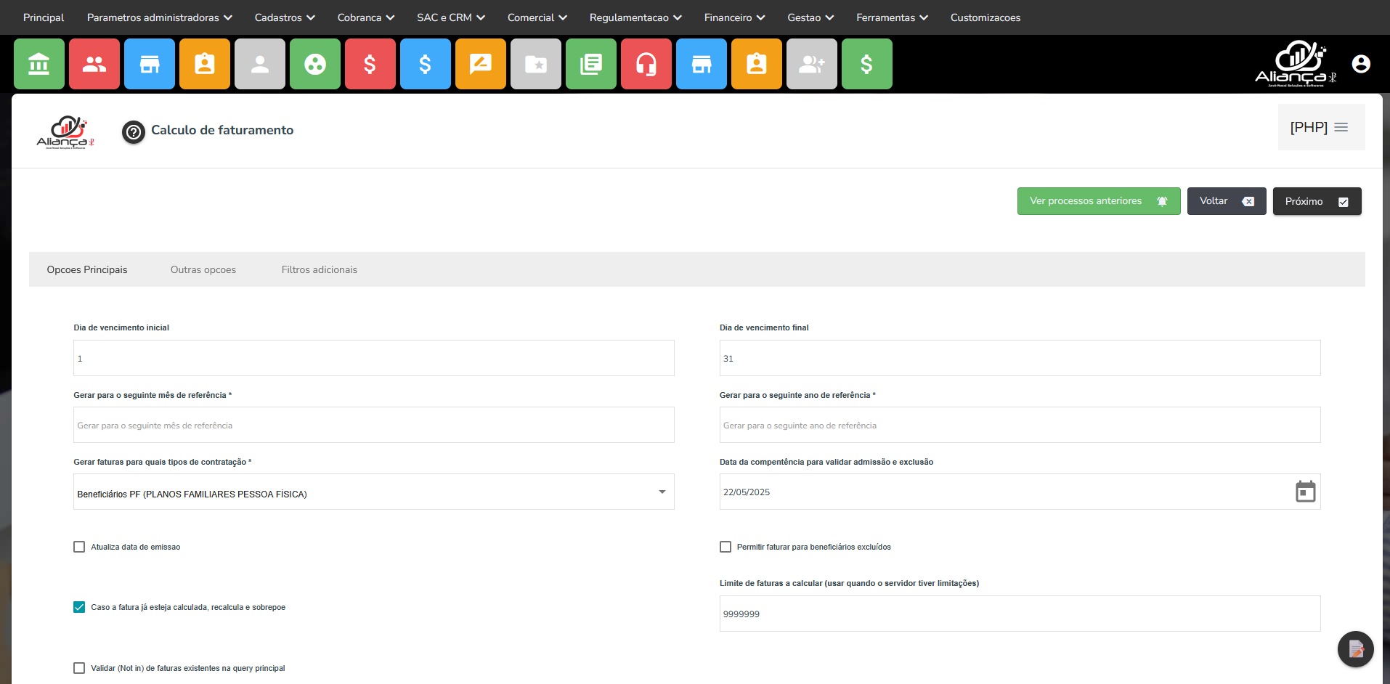
Task: Enable Atualiza data de emissao checkbox
Action: [x=79, y=547]
